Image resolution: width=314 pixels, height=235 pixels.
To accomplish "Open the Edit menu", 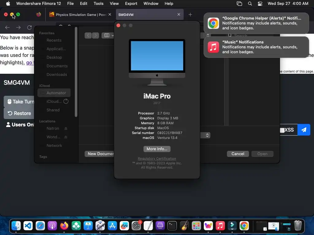I will (83, 4).
